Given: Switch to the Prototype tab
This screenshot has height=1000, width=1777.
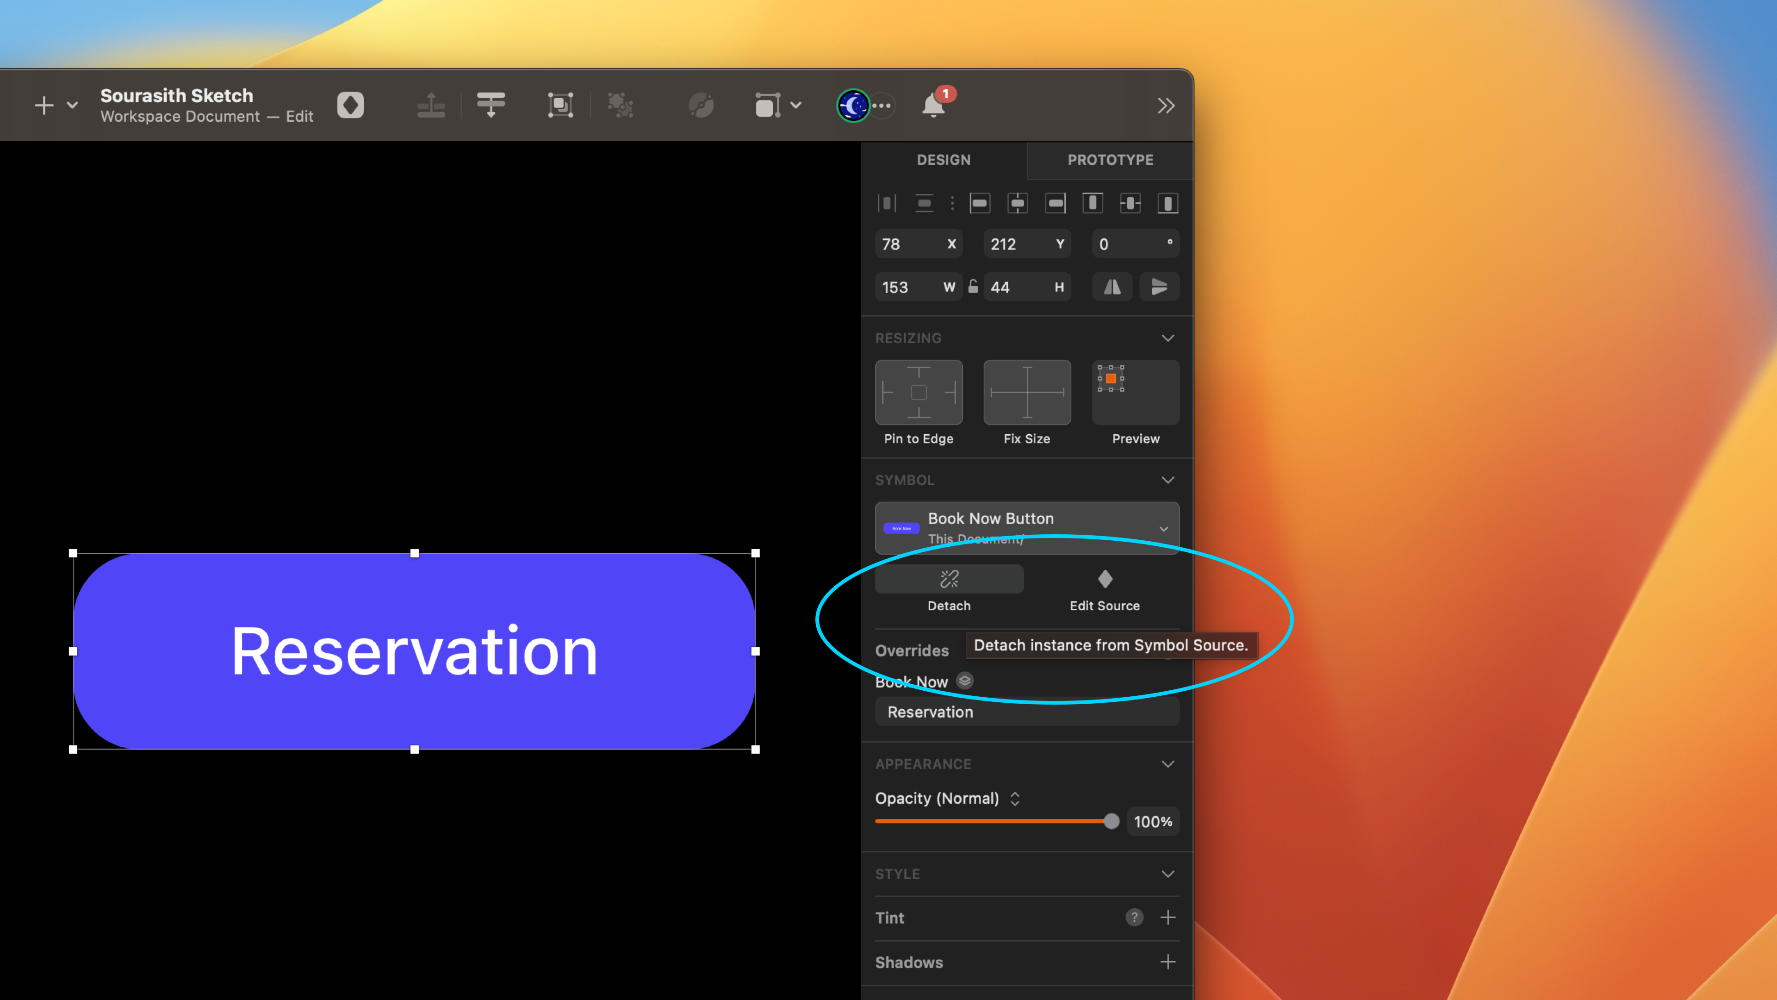Looking at the screenshot, I should [1111, 160].
